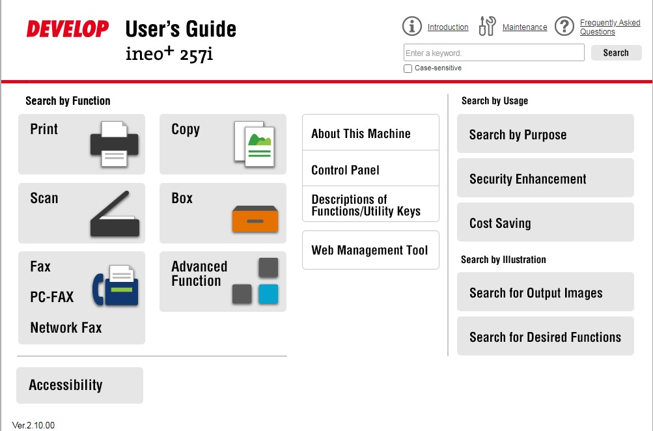The width and height of the screenshot is (653, 431).
Task: Open Descriptions of Functions/Utility Keys
Action: coord(370,205)
